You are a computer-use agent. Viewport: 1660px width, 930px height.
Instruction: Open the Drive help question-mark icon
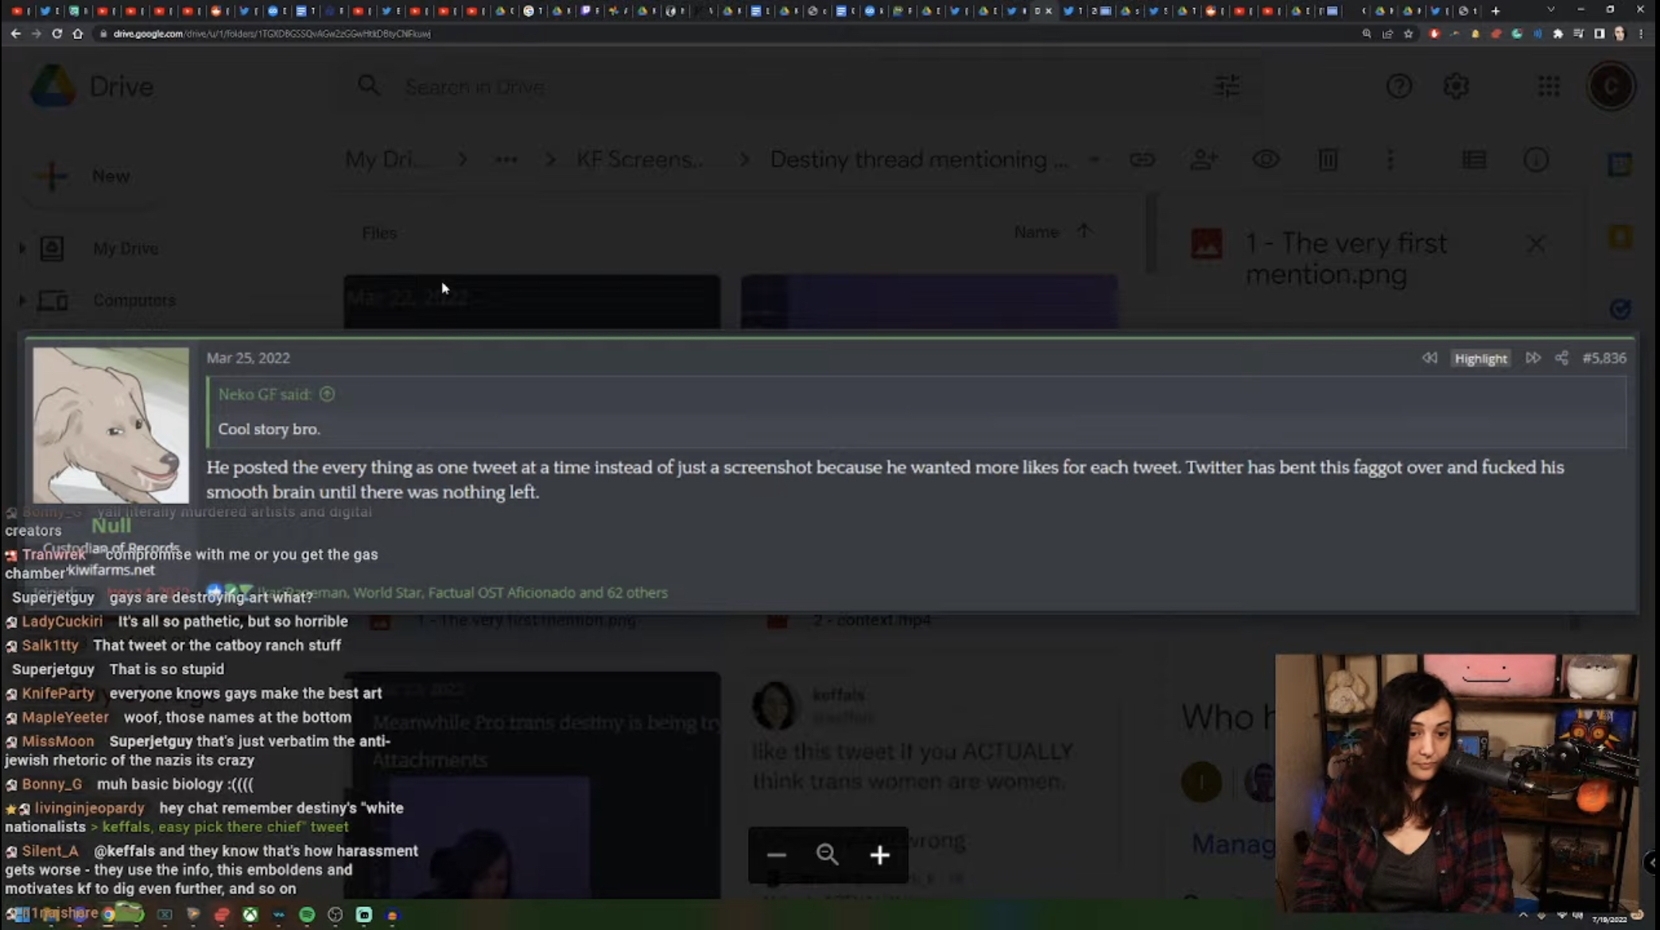coord(1399,86)
